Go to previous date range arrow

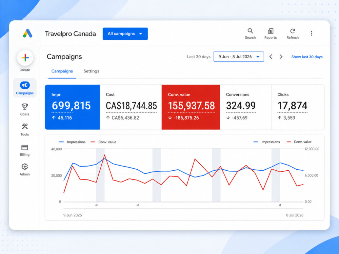point(271,57)
